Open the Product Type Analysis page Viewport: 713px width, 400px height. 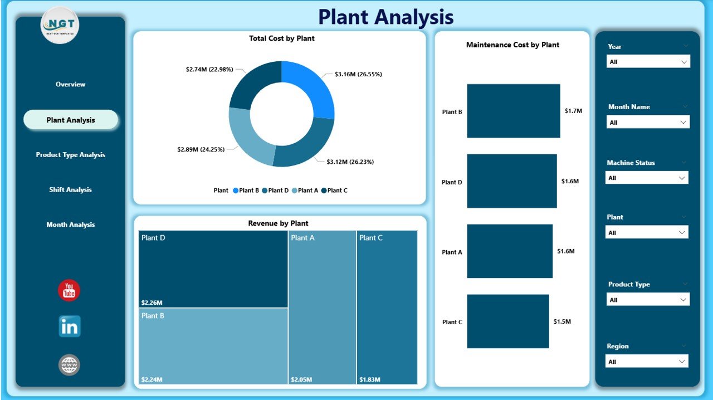(70, 155)
